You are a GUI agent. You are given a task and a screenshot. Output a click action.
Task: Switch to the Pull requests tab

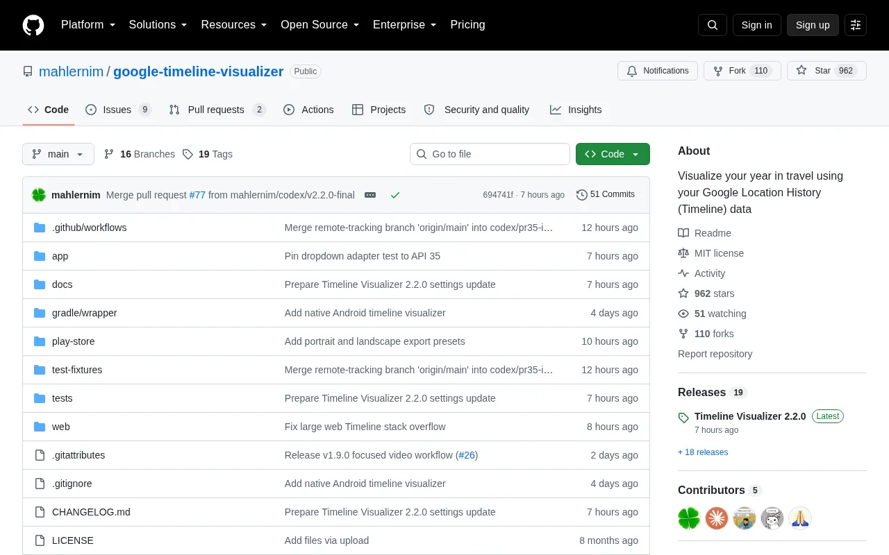pos(217,110)
